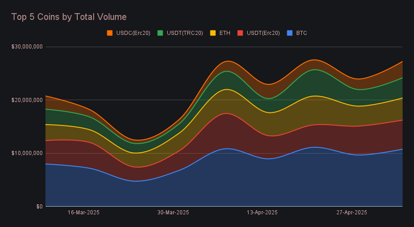Select the yellow ETH legend swatch
The height and width of the screenshot is (227, 414).
click(x=213, y=33)
